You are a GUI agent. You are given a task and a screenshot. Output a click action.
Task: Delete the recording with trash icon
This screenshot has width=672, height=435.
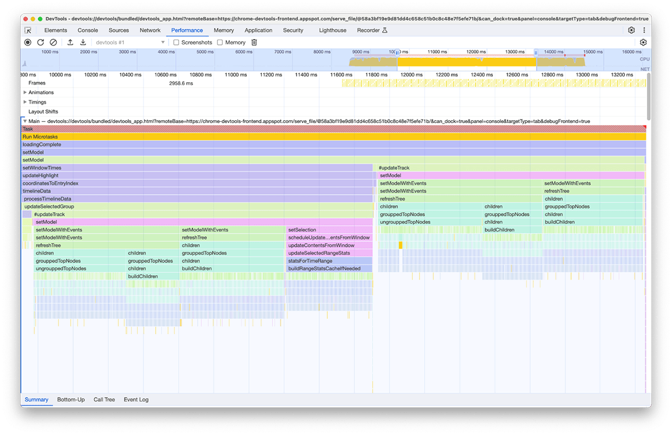pos(254,42)
